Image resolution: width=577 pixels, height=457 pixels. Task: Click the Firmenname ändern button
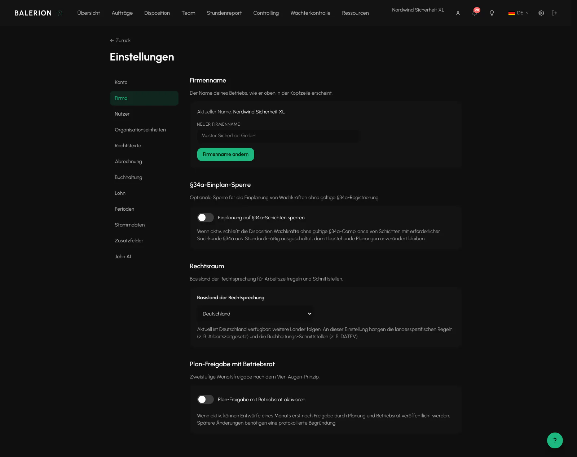pos(225,154)
